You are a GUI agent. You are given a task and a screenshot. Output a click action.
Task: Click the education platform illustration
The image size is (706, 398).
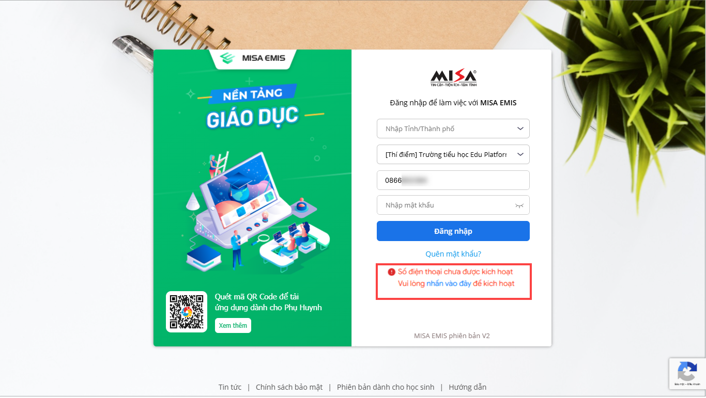tap(253, 212)
